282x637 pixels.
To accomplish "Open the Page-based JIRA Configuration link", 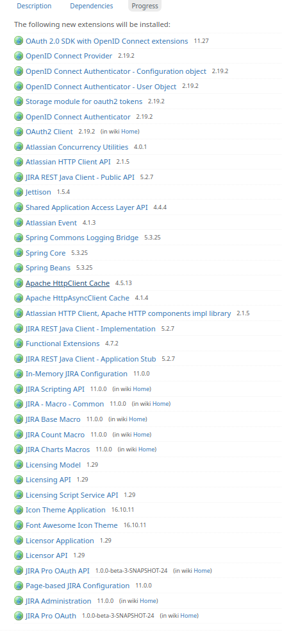I will (x=78, y=586).
